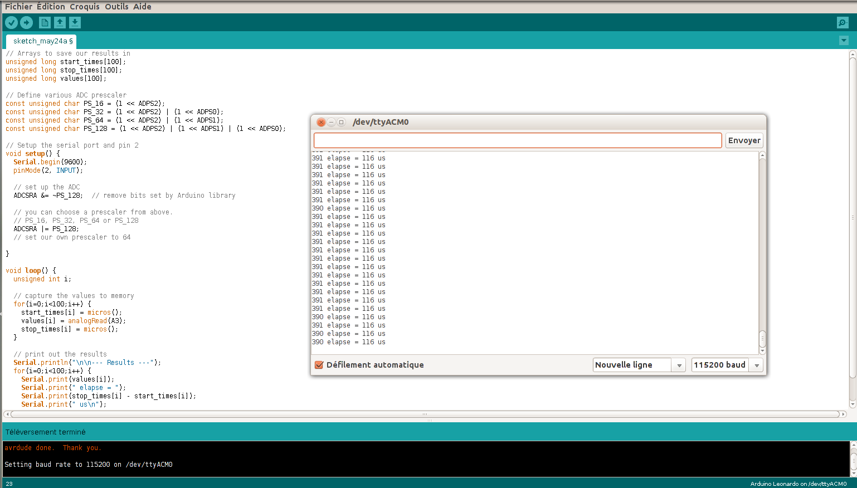The image size is (857, 488).
Task: Click 'const unsigned char PS_16' definition line
Action: (x=85, y=104)
